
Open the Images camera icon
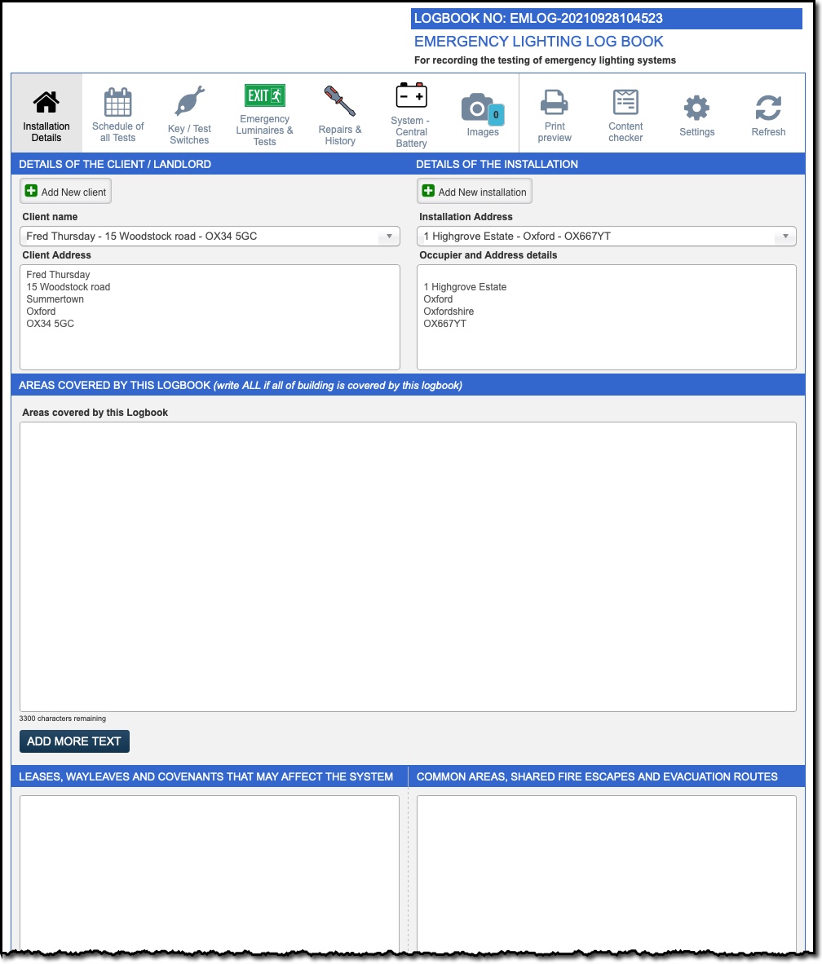477,108
